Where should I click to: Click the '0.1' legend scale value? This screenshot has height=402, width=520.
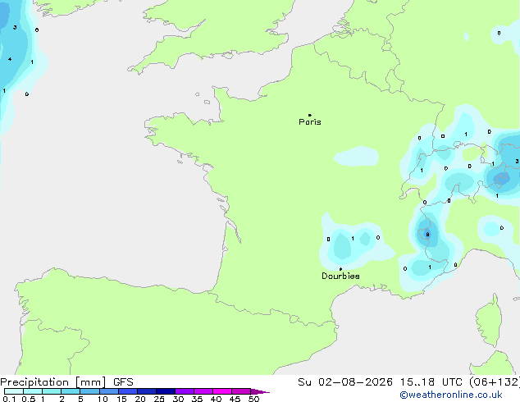click(x=9, y=399)
